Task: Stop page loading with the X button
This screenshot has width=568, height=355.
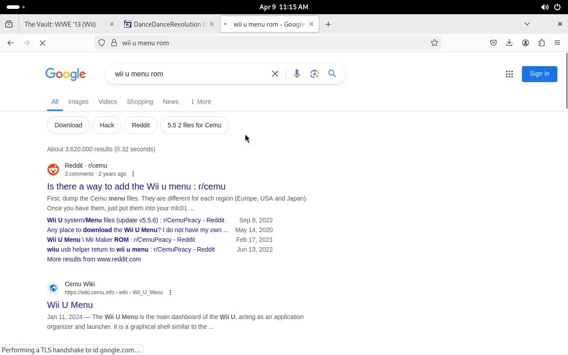Action: pyautogui.click(x=43, y=43)
